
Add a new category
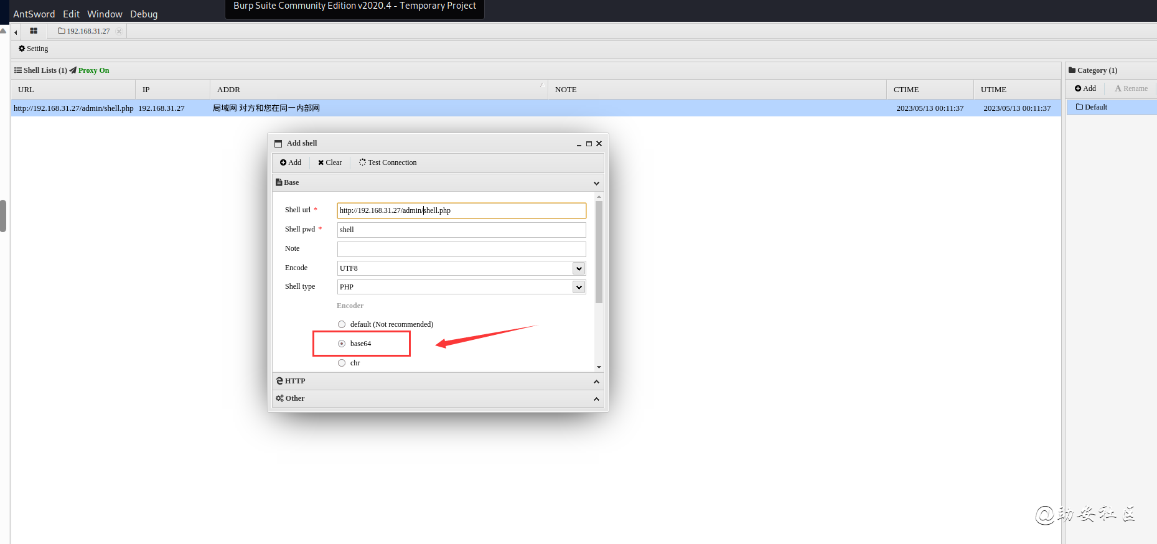coord(1085,88)
